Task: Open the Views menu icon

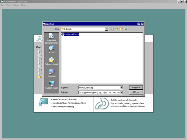Action: (126, 29)
